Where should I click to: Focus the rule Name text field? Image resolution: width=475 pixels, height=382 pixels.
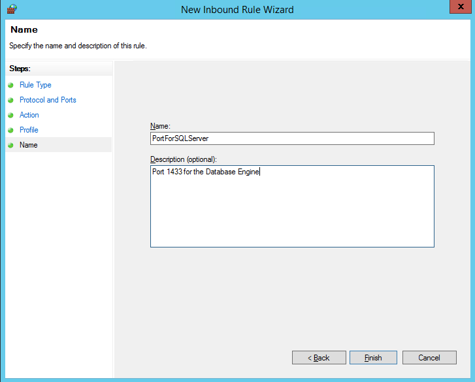click(x=292, y=138)
